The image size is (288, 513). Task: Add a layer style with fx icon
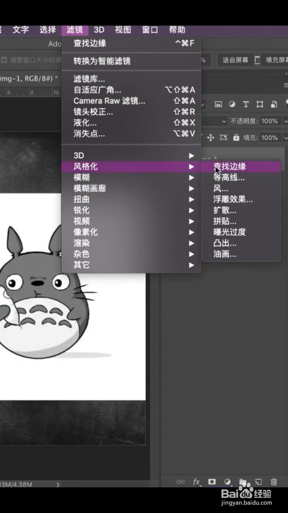tap(196, 482)
